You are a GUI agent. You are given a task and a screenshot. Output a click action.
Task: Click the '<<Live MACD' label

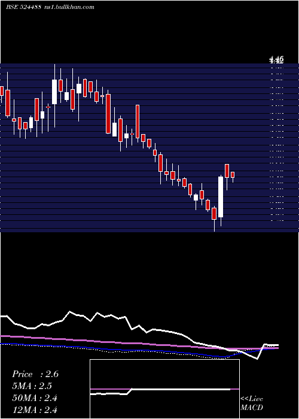252,403
